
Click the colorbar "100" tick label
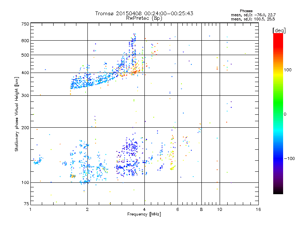[288, 70]
